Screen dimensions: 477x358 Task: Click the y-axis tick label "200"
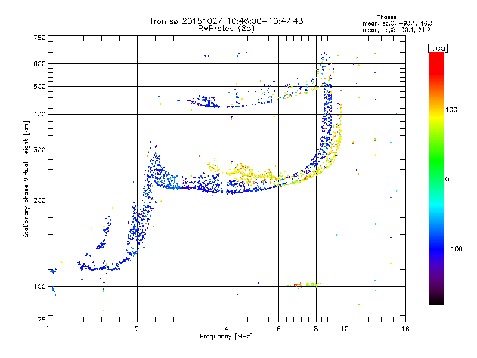coord(39,200)
